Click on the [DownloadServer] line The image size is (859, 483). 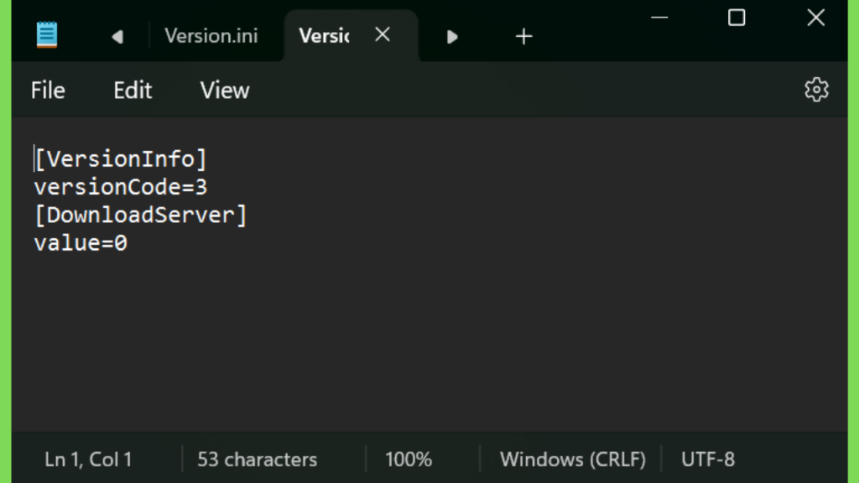click(x=141, y=216)
